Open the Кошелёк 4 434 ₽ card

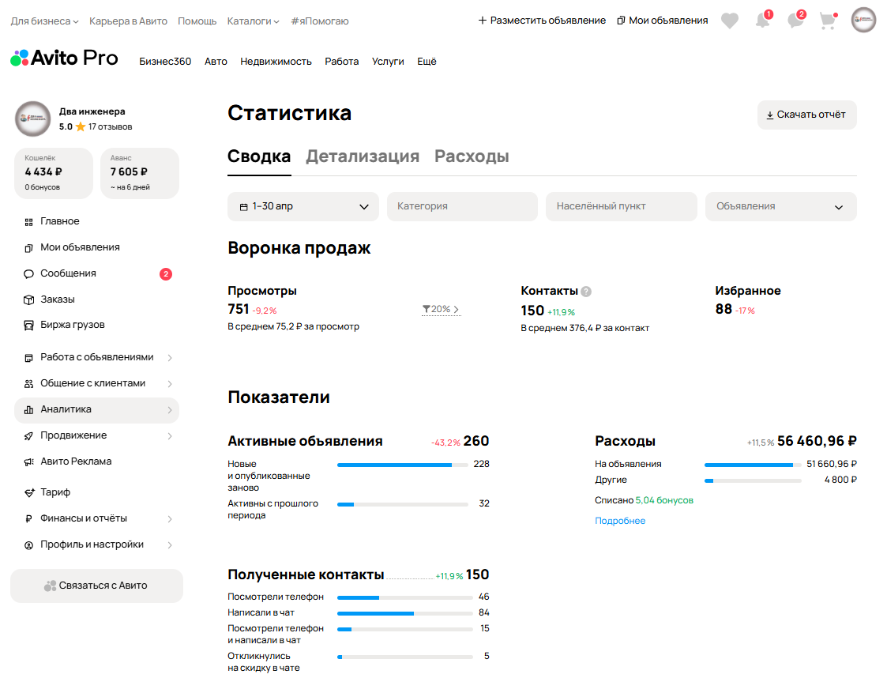[54, 173]
